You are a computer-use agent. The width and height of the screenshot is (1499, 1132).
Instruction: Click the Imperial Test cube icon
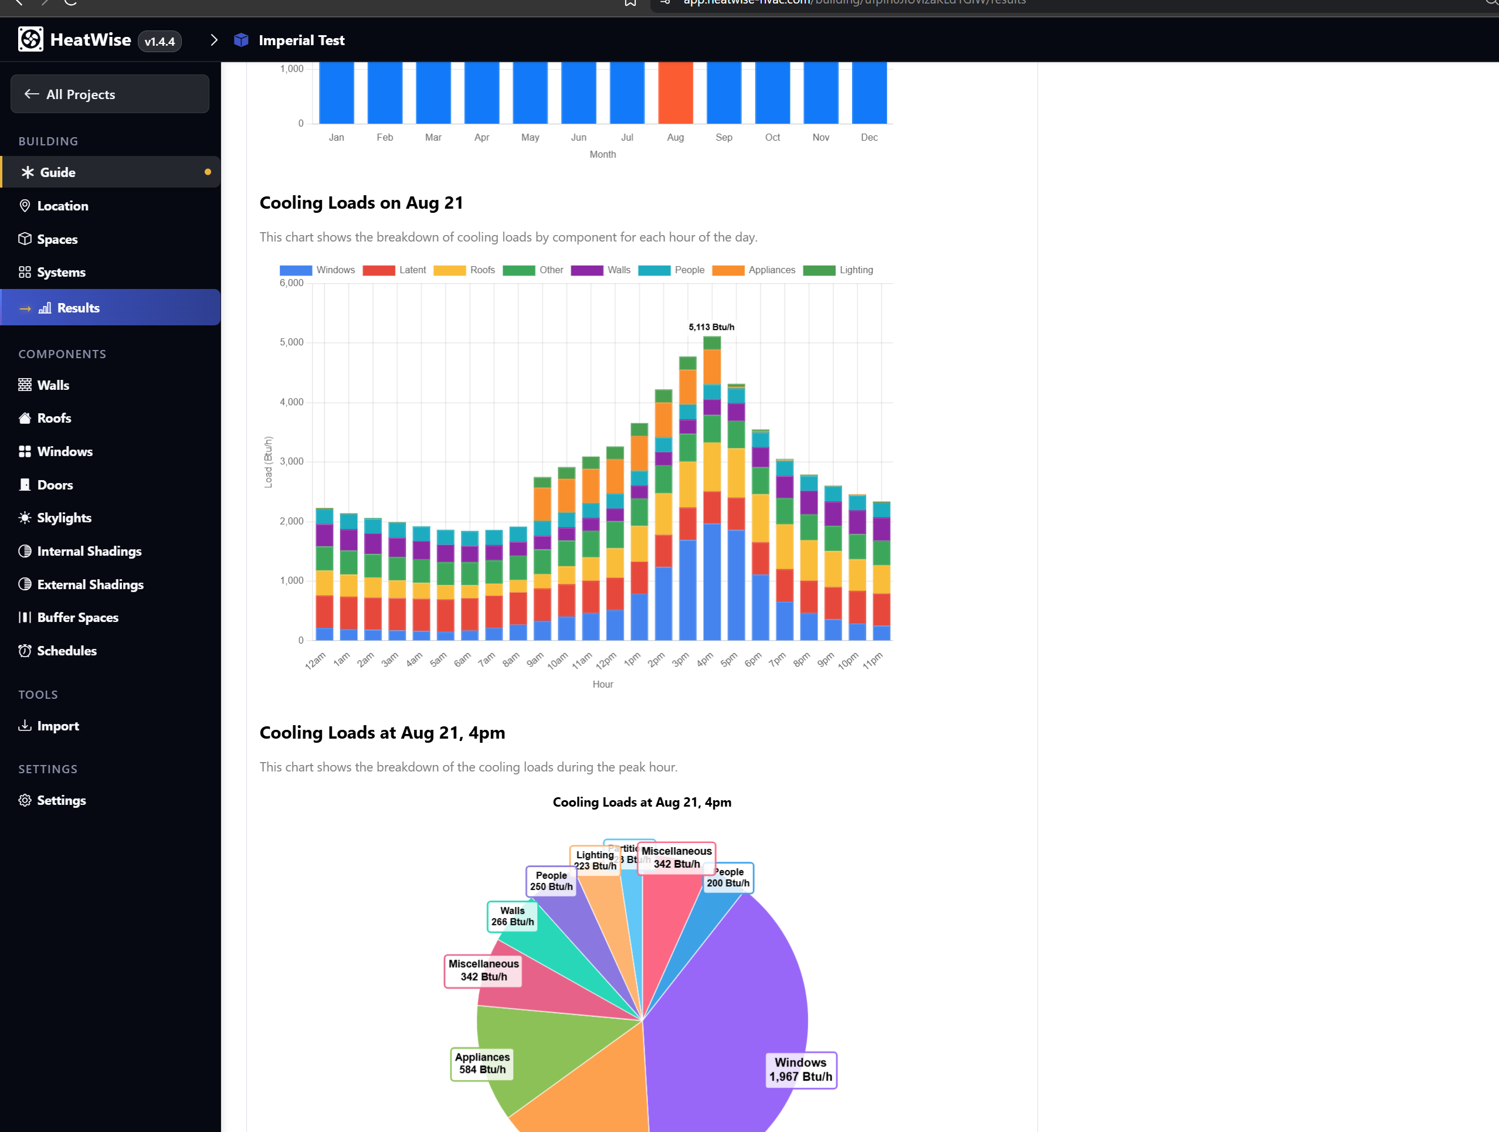tap(241, 40)
